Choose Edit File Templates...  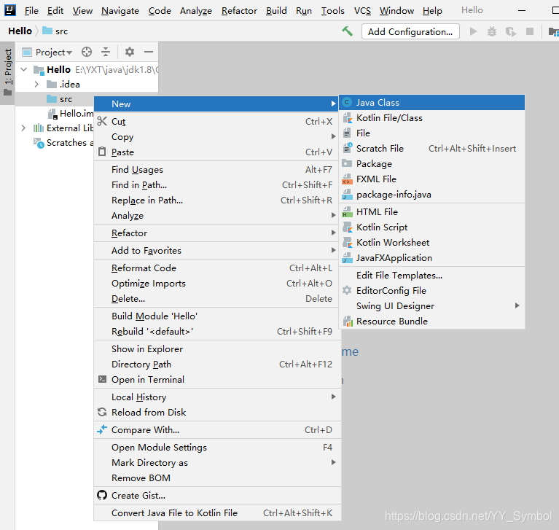(431, 275)
